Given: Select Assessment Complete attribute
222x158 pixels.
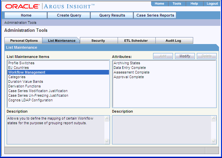Looking at the screenshot, I should tap(164, 72).
